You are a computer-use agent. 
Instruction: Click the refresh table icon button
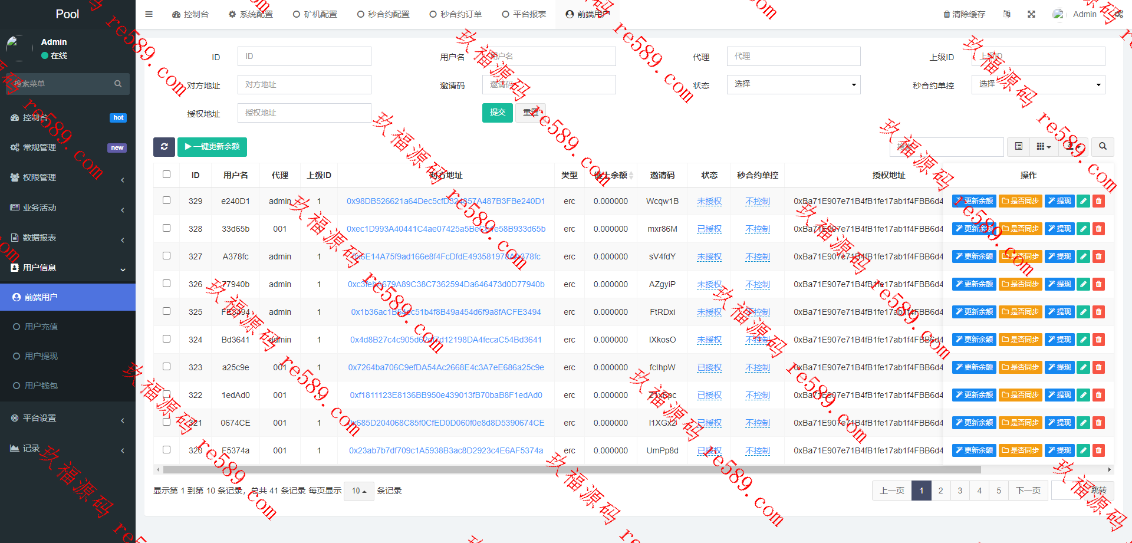click(x=164, y=147)
